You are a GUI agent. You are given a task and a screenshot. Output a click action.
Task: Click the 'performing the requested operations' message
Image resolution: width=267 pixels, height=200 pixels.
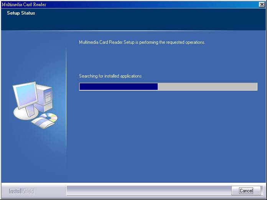142,42
